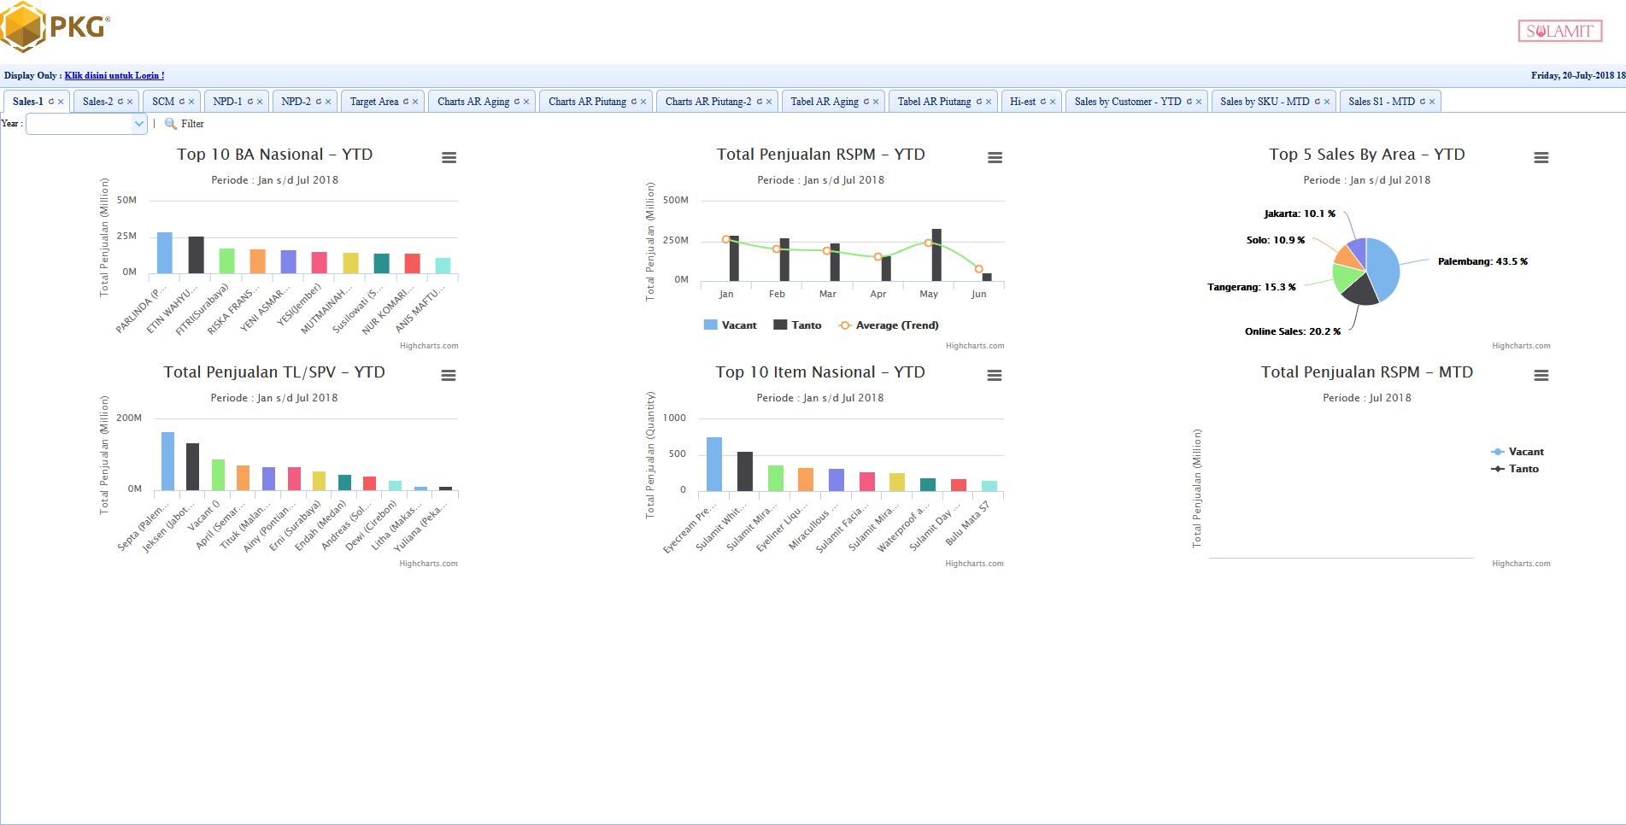This screenshot has width=1626, height=825.
Task: Close the Hi-est tab
Action: tap(1053, 102)
